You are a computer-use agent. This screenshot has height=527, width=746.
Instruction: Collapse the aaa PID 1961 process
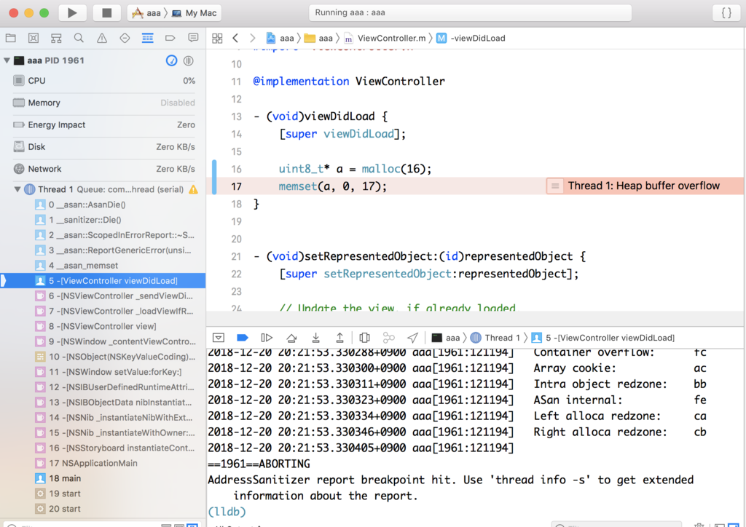7,60
